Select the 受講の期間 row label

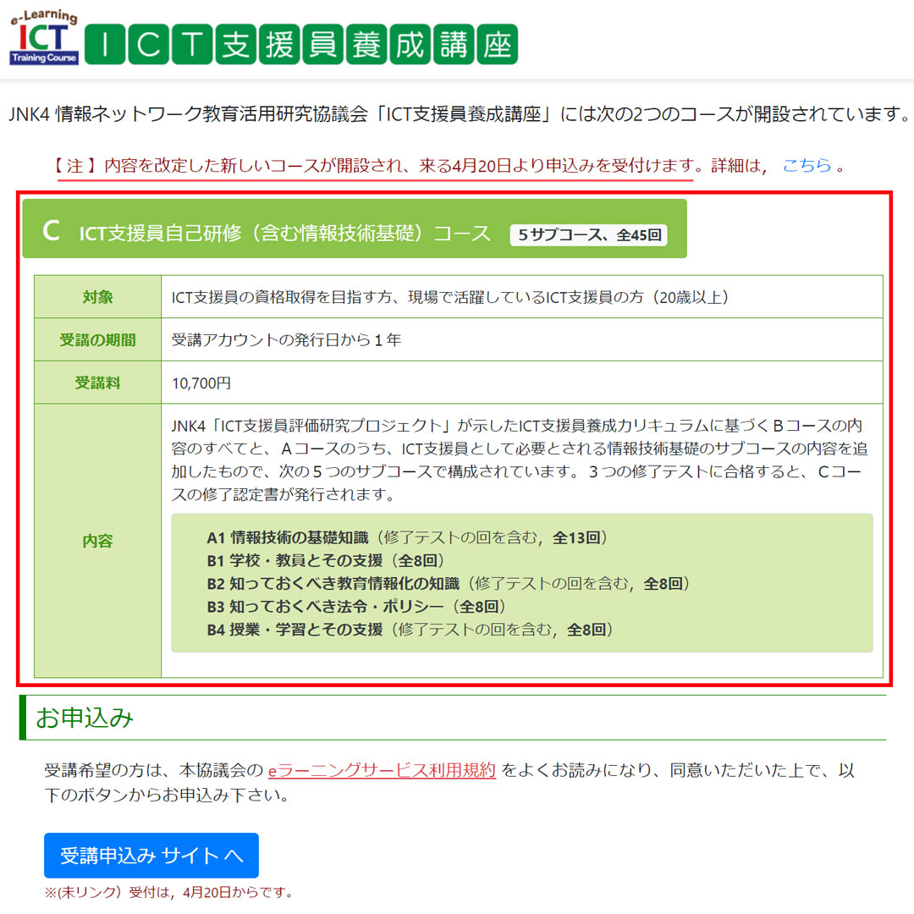[98, 340]
